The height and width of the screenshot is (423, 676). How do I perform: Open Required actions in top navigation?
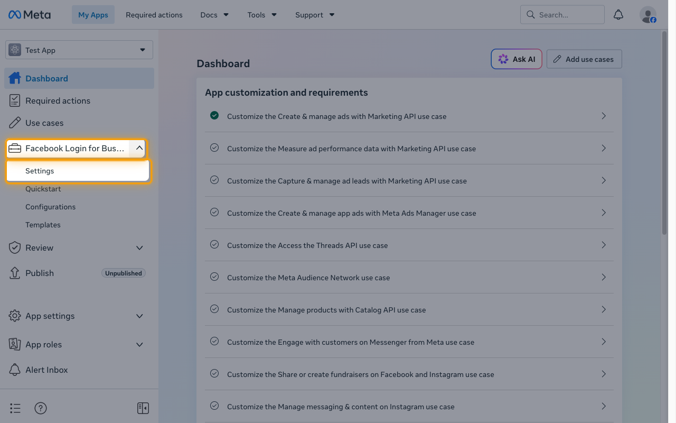pos(154,15)
